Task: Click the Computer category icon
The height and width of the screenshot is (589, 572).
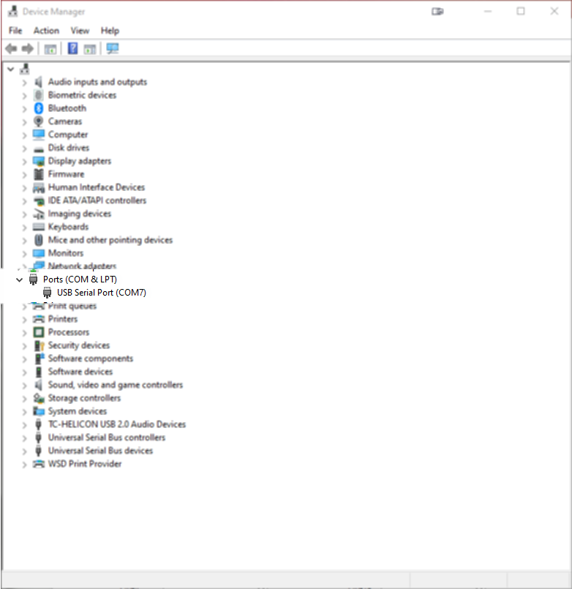Action: 39,135
